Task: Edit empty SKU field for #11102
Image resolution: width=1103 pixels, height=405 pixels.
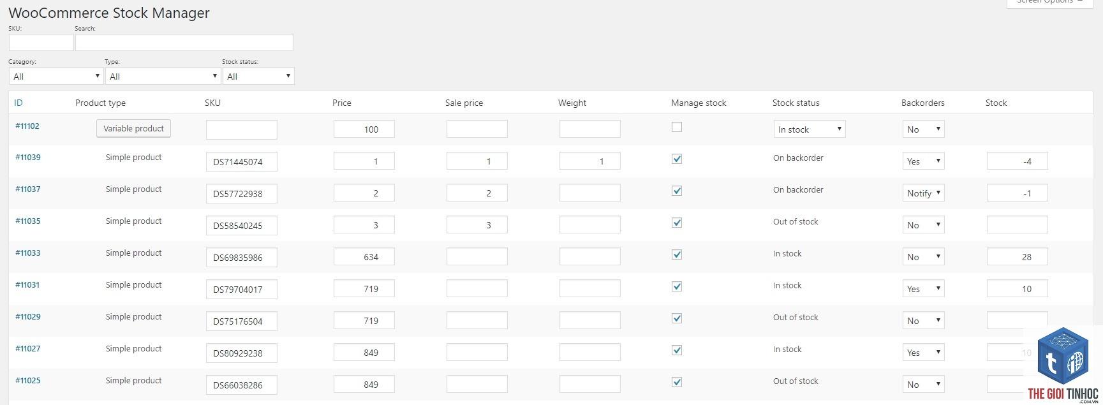Action: click(242, 129)
